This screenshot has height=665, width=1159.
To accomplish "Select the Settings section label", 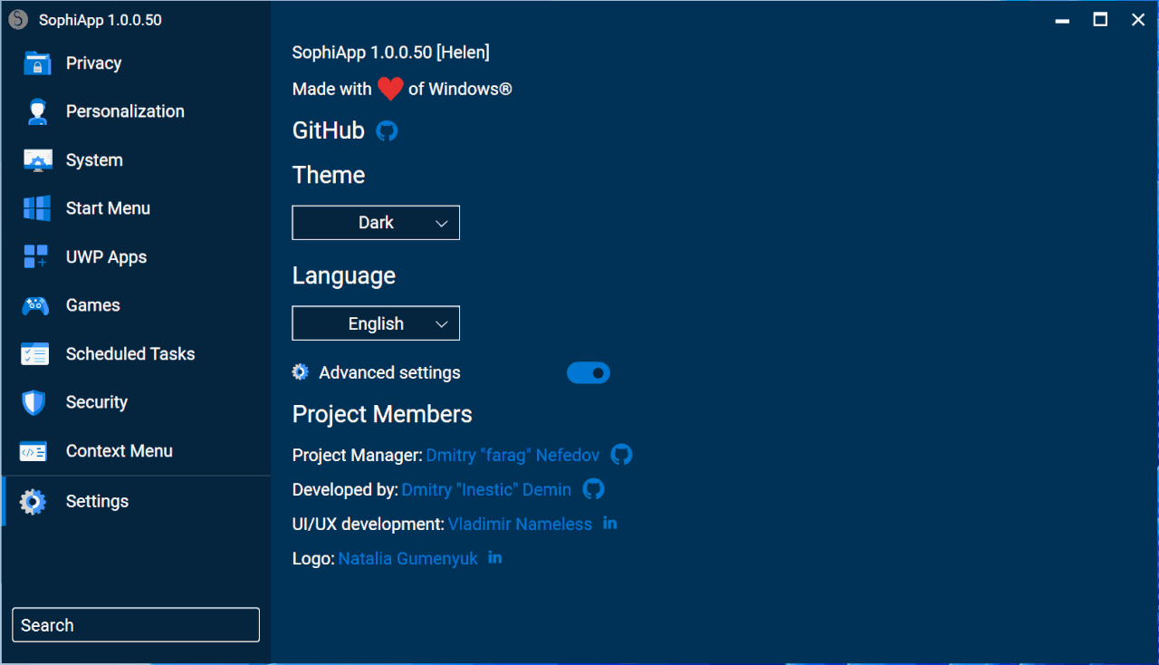I will coord(97,502).
